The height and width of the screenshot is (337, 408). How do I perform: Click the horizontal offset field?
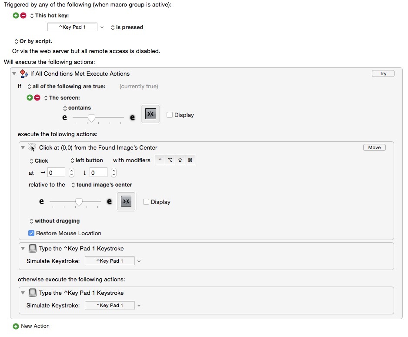pos(56,173)
